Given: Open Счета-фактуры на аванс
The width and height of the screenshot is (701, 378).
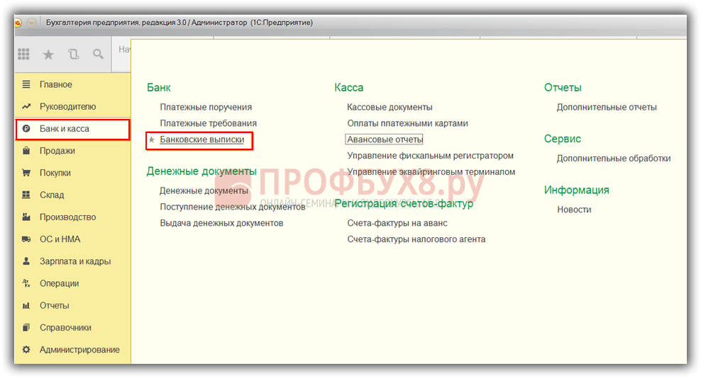Looking at the screenshot, I should pos(397,223).
